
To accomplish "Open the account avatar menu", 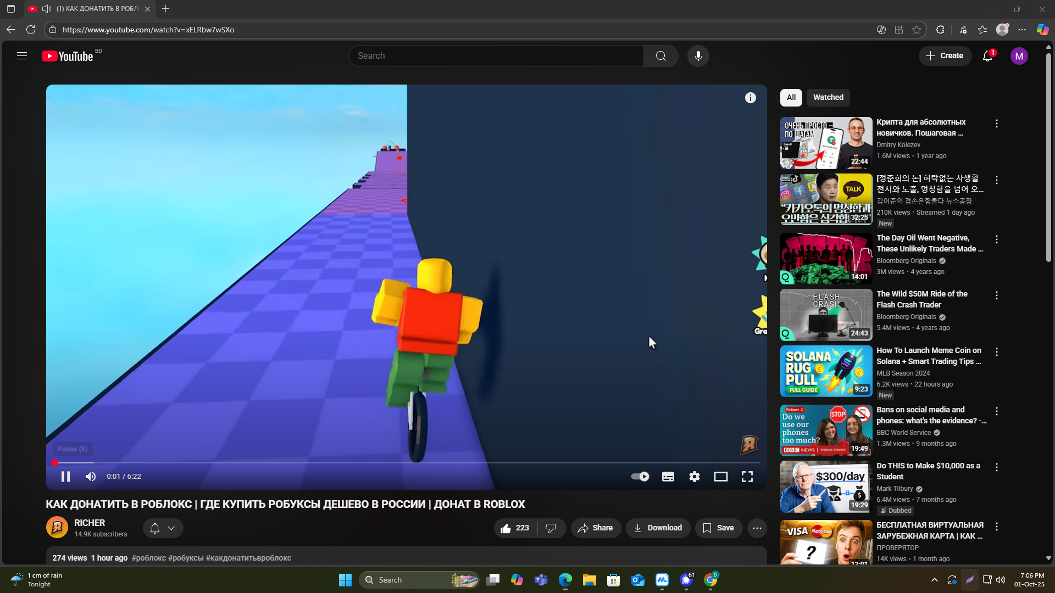I will tap(1019, 56).
